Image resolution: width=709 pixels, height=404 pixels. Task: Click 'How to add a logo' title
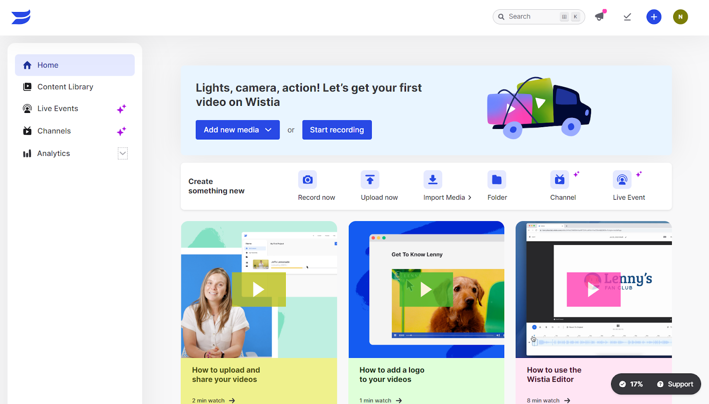click(392, 375)
